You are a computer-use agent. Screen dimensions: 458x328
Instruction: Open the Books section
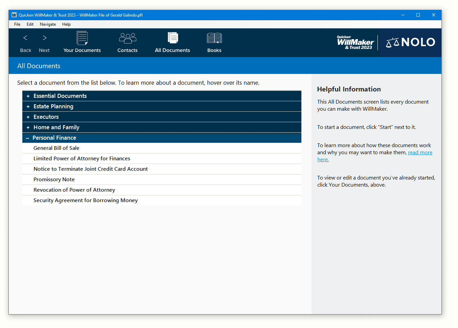[214, 42]
